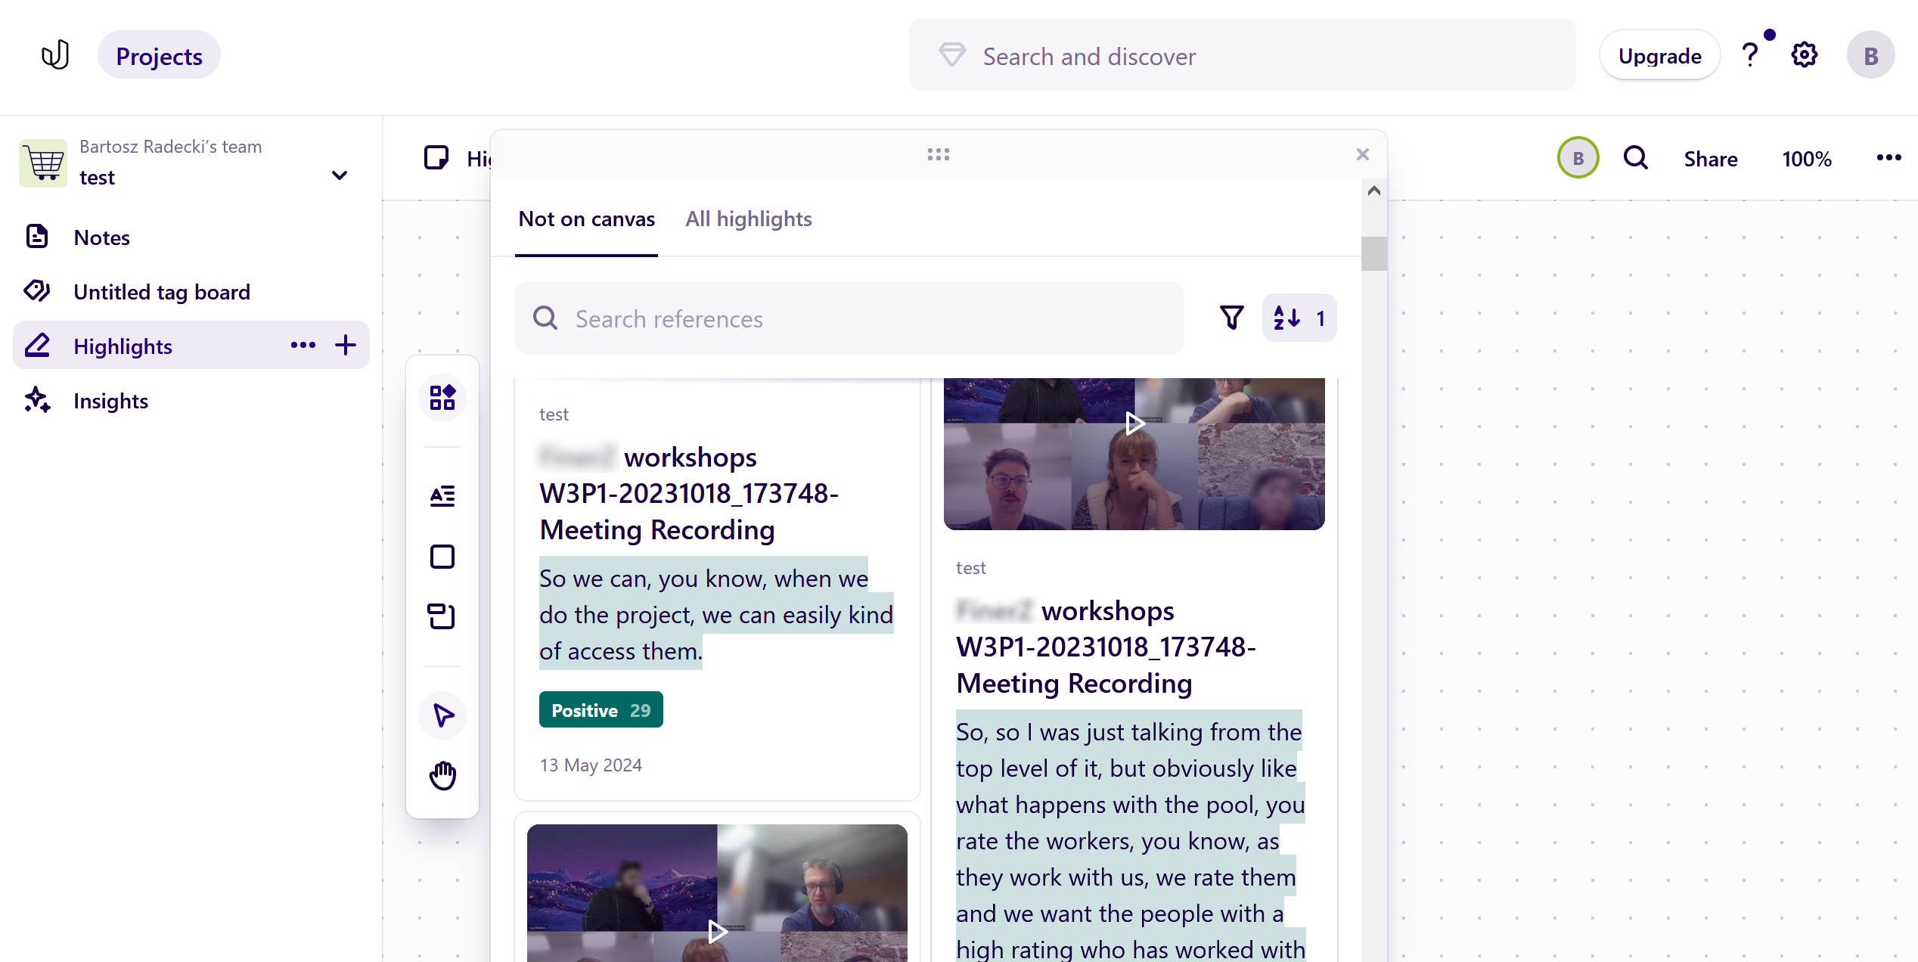This screenshot has height=962, width=1918.
Task: Open the filter funnel
Action: (x=1231, y=318)
